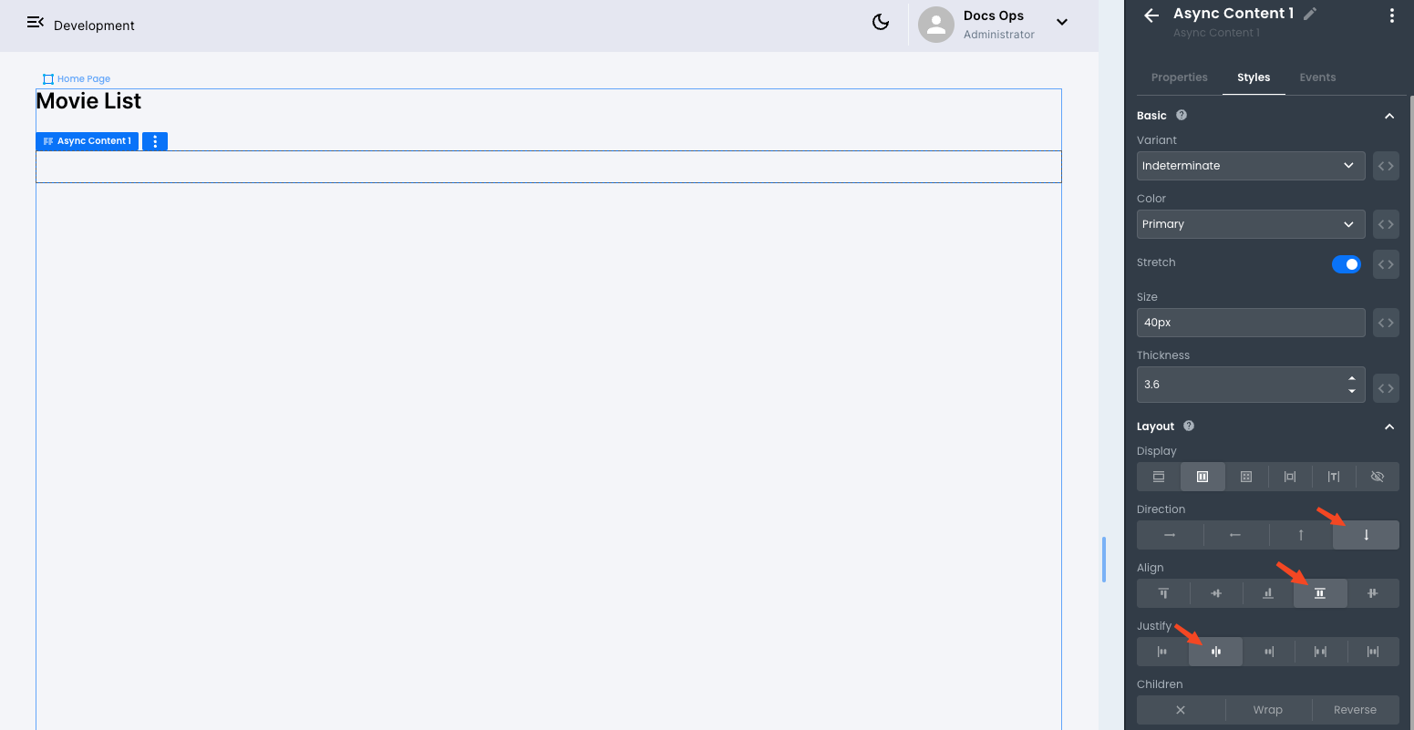Collapse the Layout section
This screenshot has width=1414, height=730.
tap(1389, 427)
